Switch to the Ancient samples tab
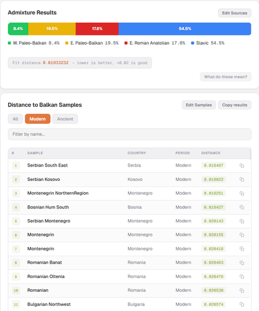This screenshot has width=259, height=311. [x=65, y=119]
